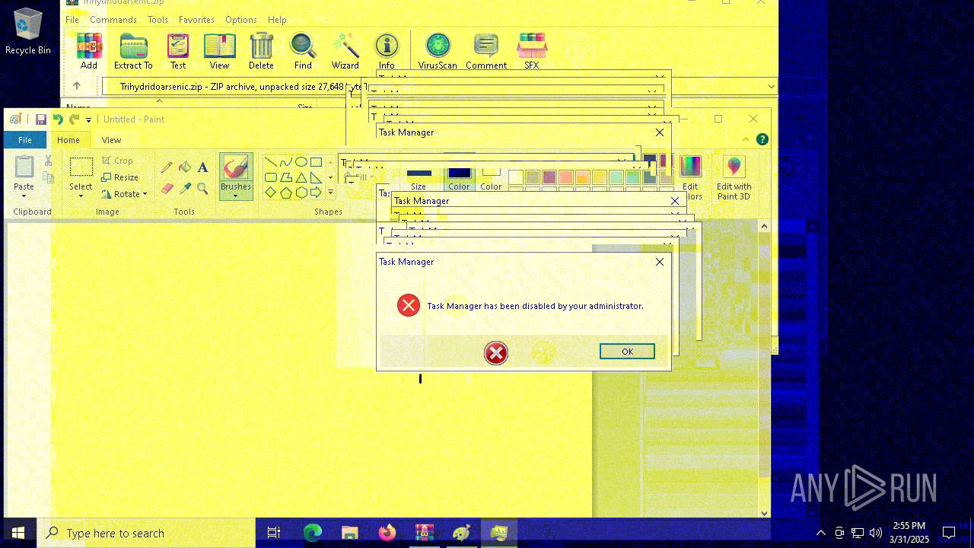The height and width of the screenshot is (548, 974).
Task: Open WinRAR Options menu
Action: 241,20
